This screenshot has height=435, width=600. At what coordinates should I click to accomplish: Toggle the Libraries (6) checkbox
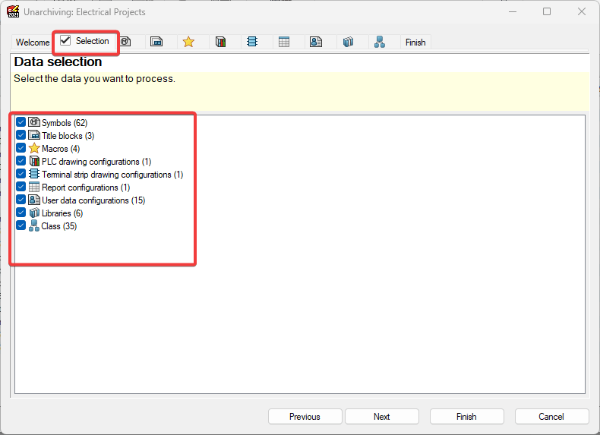click(x=21, y=213)
